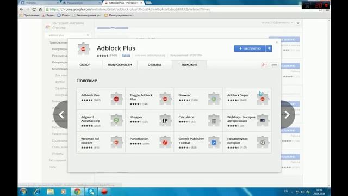Expand the Импортировано из bookmarks folder
The width and height of the screenshot is (348, 196).
coord(120,15)
